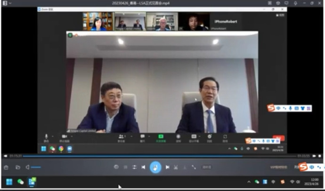325x191 pixels.
Task: Seek on the video progress bar
Action: coord(159,156)
